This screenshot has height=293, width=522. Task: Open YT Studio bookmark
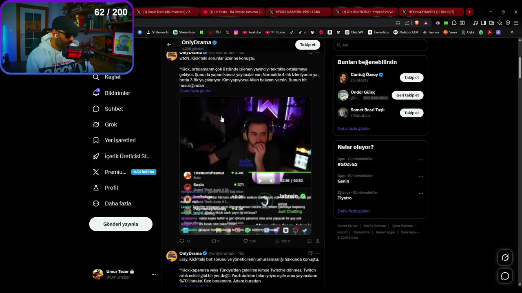275,32
